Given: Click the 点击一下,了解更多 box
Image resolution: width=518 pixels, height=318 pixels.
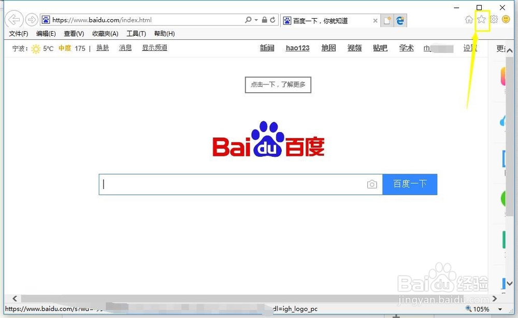Looking at the screenshot, I should click(278, 84).
